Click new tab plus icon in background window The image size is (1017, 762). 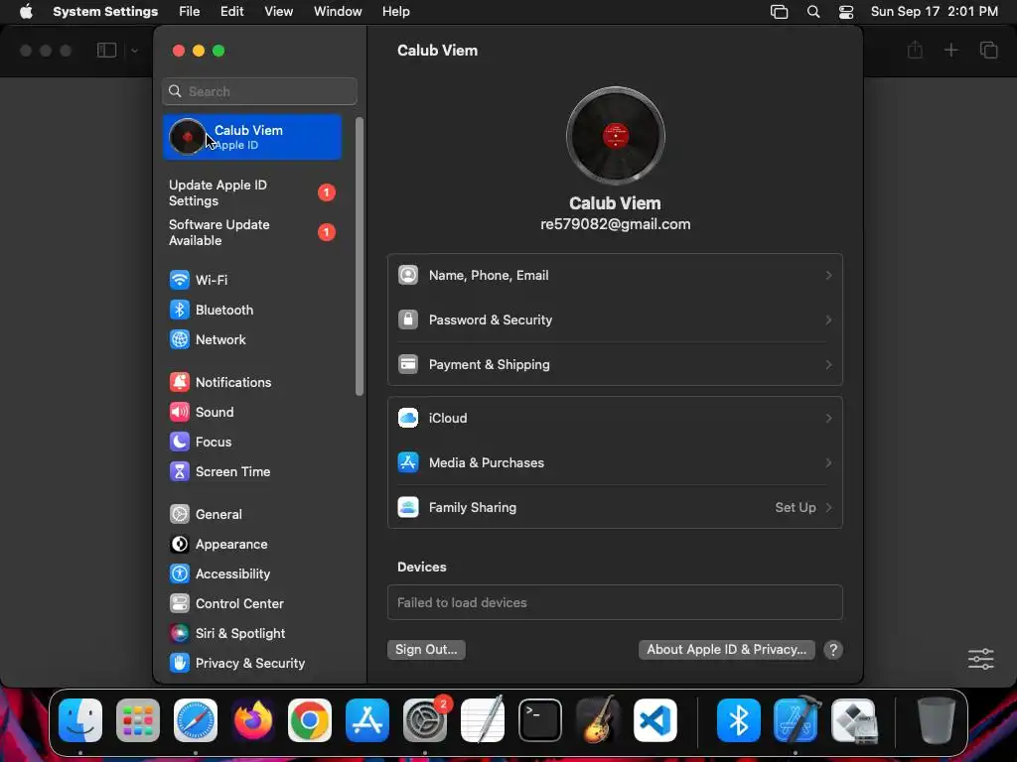950,50
